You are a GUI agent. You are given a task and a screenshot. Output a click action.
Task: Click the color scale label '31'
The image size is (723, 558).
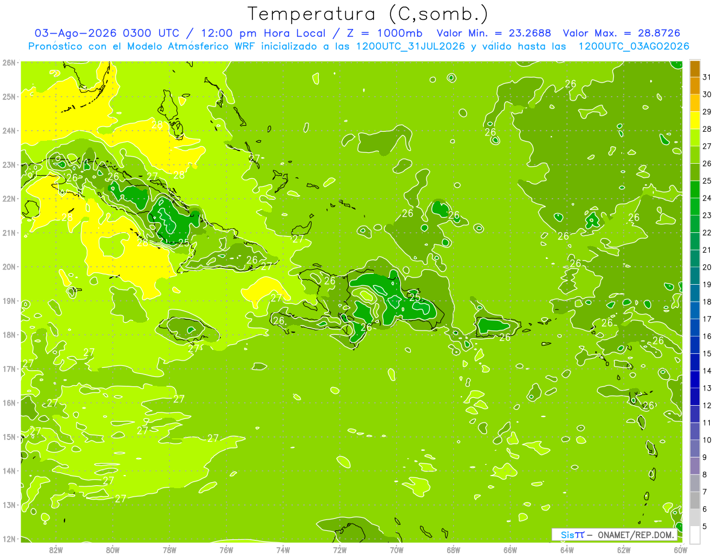(707, 78)
